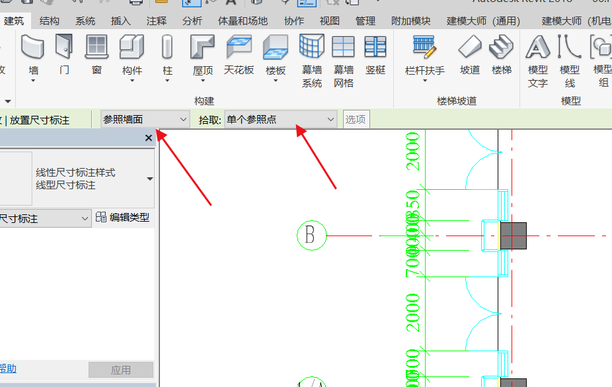Viewport: 612px width, 387px height.
Task: Expand the 屋顶 (Roof) dropdown arrow
Action: [203, 81]
